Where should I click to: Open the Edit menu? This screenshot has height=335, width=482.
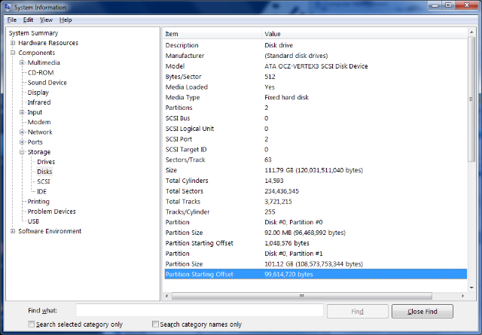tap(28, 20)
